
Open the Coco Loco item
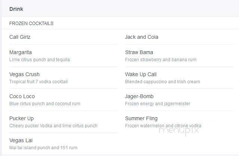[22, 96]
